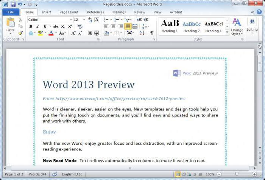Screen dimensions: 265x180
Task: Expand the underline style dropdown arrow
Action: [x=50, y=26]
